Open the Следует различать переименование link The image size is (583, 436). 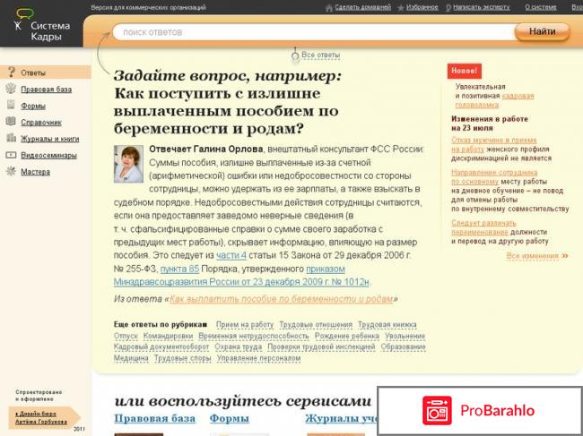[483, 227]
